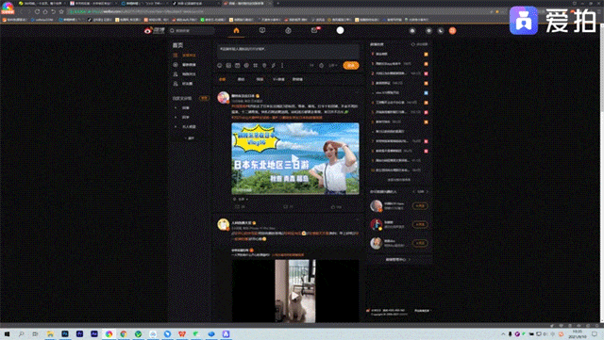Bookmark the page with the star icon
Screen dimensions: 604x340
coord(61,11)
